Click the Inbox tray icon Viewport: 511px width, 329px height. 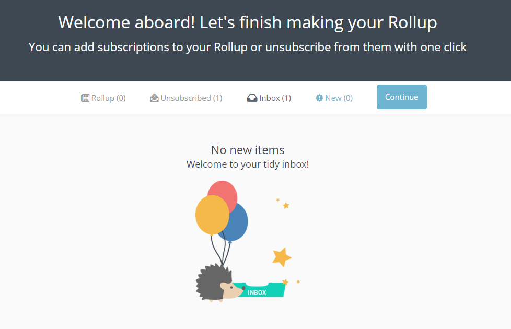(x=252, y=98)
